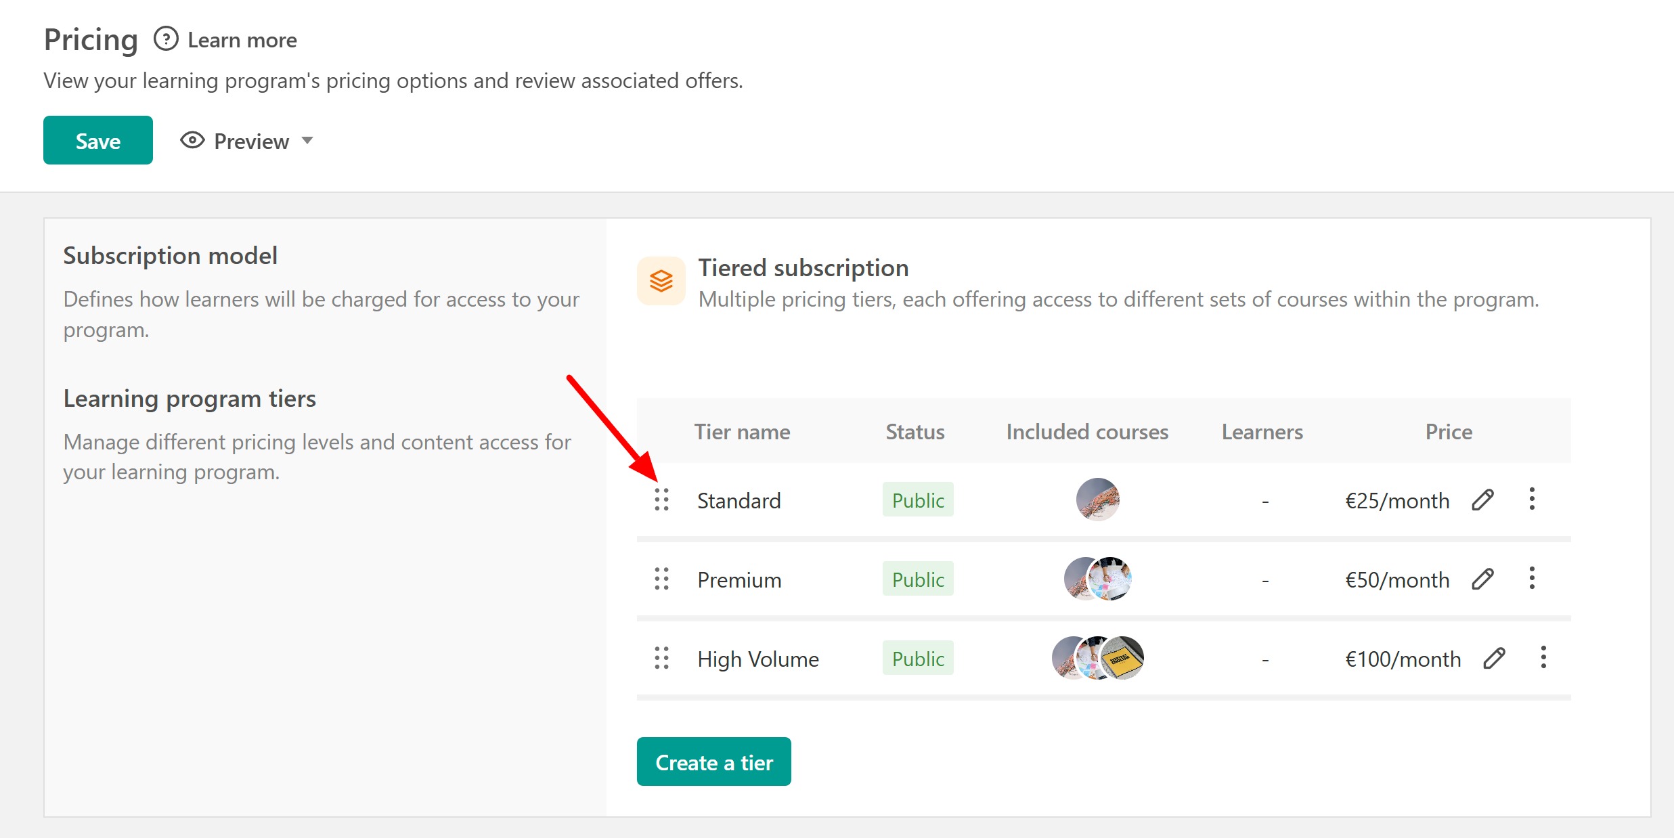Viewport: 1674px width, 838px height.
Task: Expand the Preview dropdown arrow
Action: 307,140
